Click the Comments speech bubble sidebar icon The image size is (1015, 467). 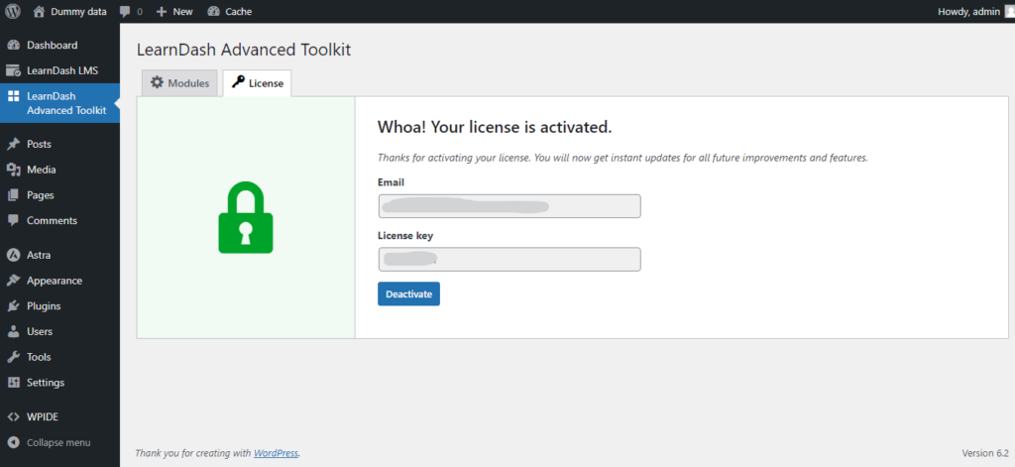[13, 220]
